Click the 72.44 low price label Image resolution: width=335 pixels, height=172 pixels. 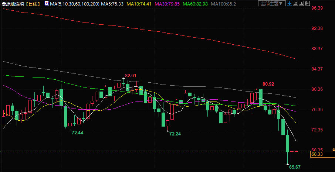[x=77, y=133]
